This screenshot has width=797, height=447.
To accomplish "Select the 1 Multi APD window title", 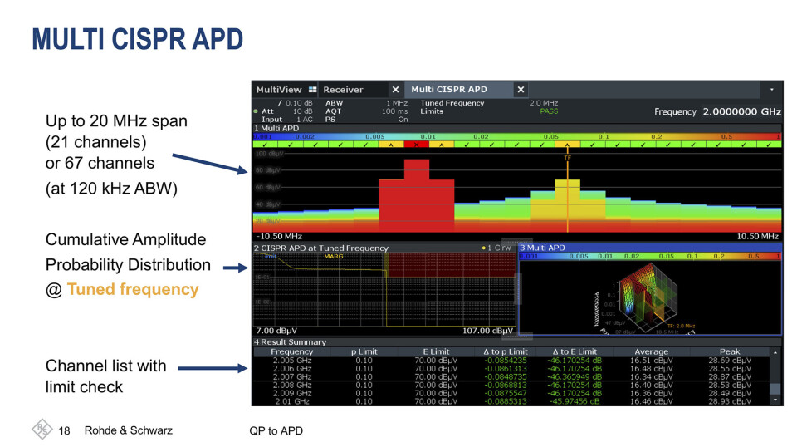I will tap(276, 128).
